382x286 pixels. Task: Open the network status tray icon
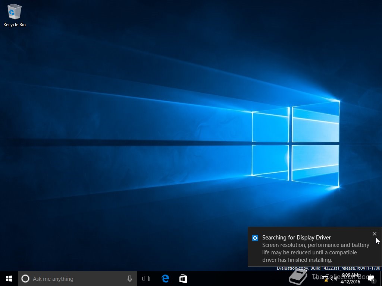[x=325, y=279]
